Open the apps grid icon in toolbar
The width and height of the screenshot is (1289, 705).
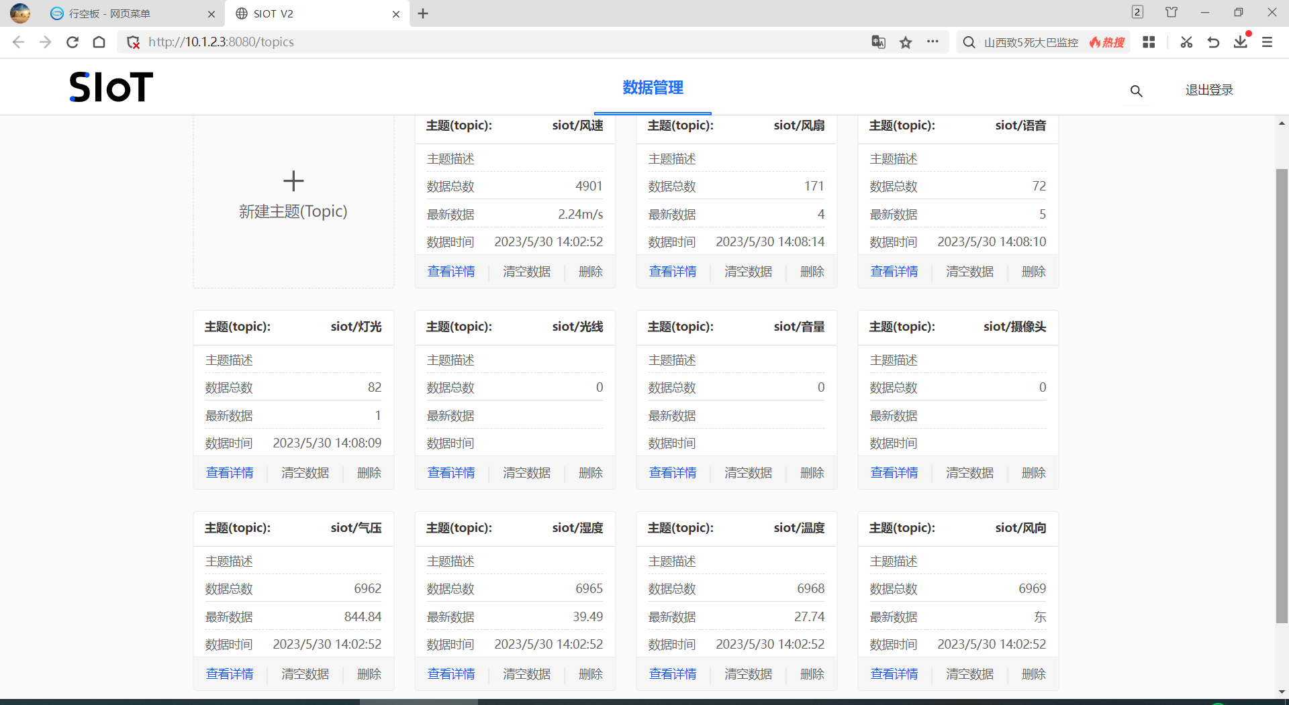(1149, 42)
